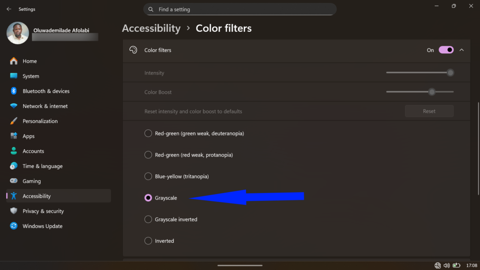Viewport: 480px width, 270px height.
Task: Open Privacy & security settings
Action: coord(43,211)
